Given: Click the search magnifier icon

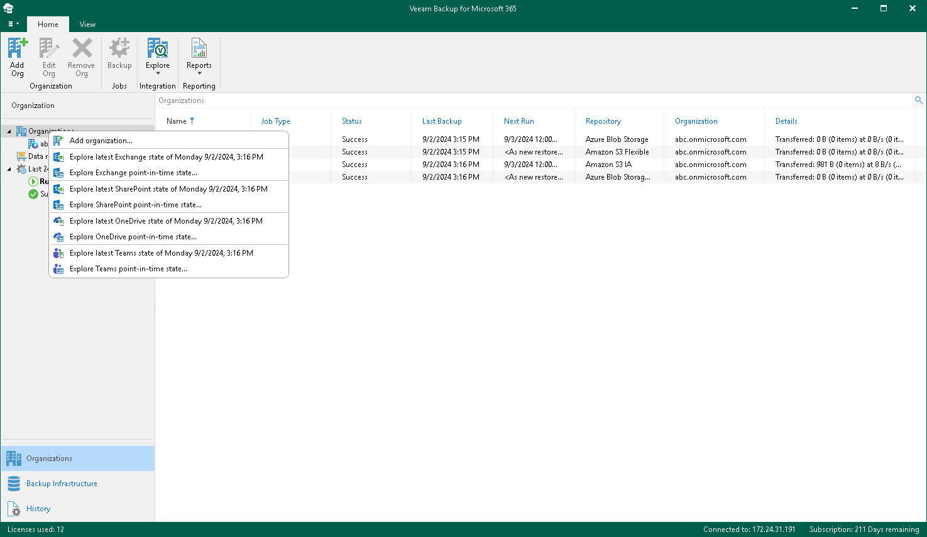Looking at the screenshot, I should coord(919,100).
